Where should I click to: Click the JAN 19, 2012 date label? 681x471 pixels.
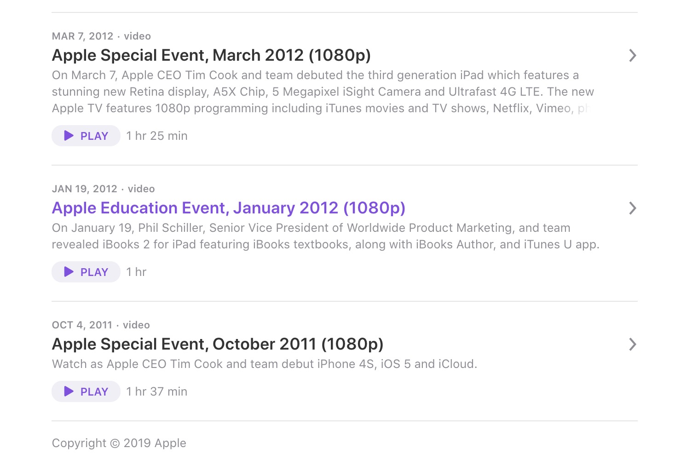pyautogui.click(x=85, y=189)
